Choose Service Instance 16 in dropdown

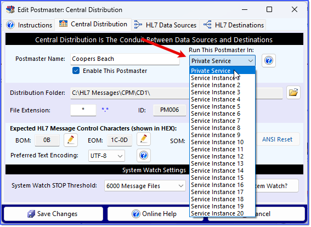tap(222, 185)
